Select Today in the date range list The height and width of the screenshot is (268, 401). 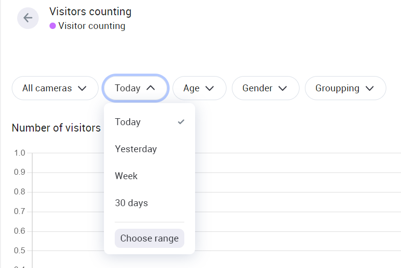(128, 122)
